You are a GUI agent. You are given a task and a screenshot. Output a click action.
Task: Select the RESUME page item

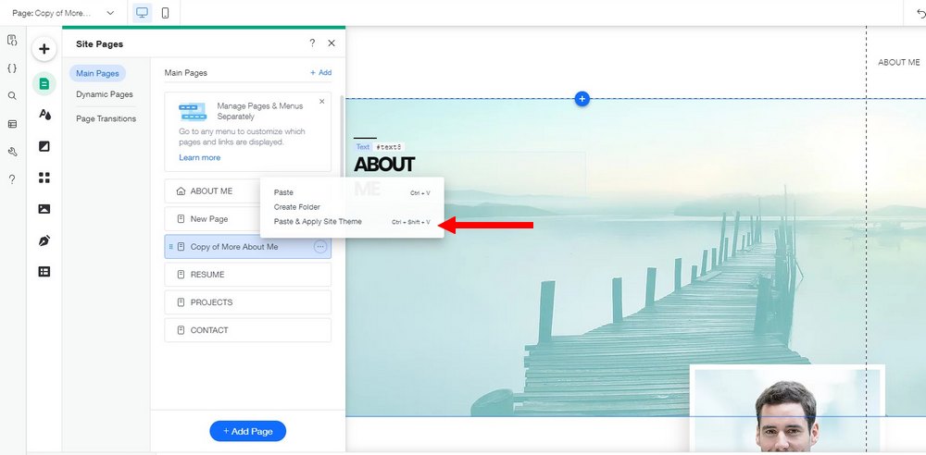[x=248, y=275]
